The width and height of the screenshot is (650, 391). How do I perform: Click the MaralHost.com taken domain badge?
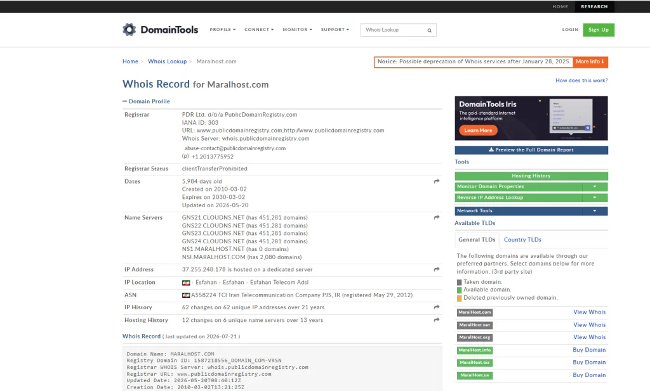coord(475,312)
